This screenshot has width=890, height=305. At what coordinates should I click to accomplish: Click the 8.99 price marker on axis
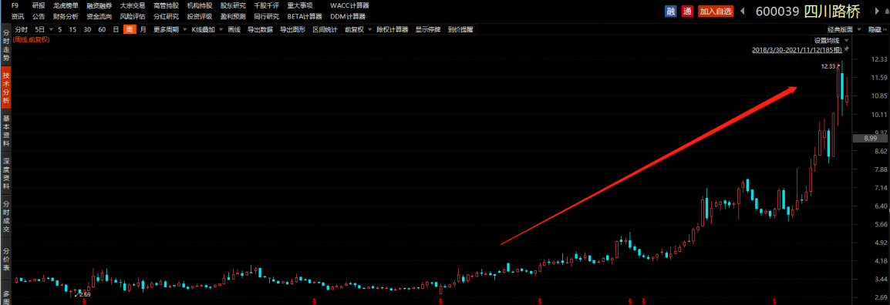click(870, 138)
